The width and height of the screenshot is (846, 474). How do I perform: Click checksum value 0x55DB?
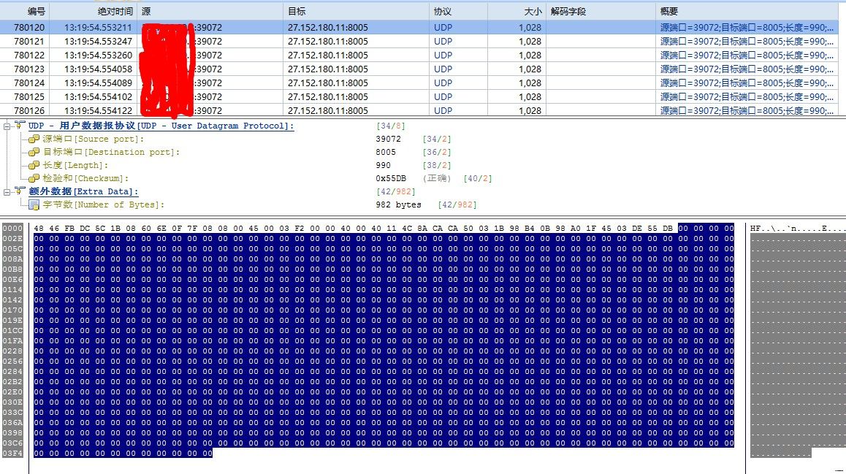(x=391, y=178)
